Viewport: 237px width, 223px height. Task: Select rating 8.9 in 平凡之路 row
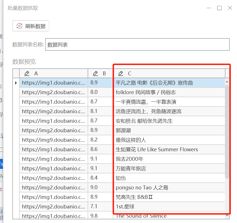pos(100,83)
